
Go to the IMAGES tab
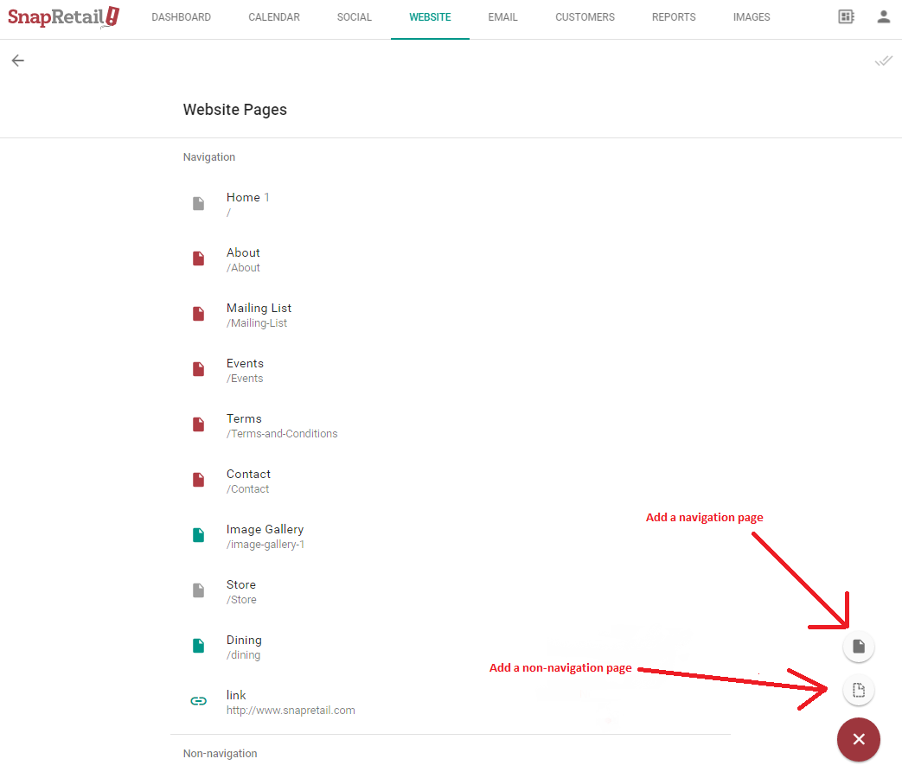coord(752,17)
